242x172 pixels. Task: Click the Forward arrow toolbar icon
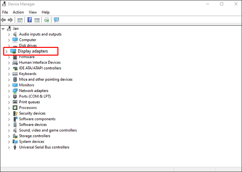coord(10,20)
